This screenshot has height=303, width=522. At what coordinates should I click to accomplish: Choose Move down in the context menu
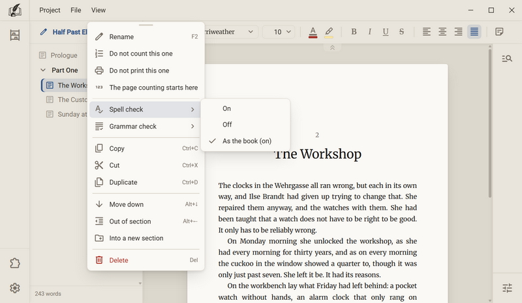point(146,204)
